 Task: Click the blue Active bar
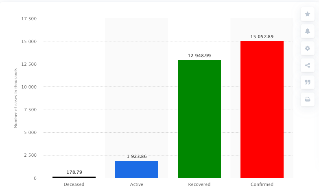click(x=137, y=169)
